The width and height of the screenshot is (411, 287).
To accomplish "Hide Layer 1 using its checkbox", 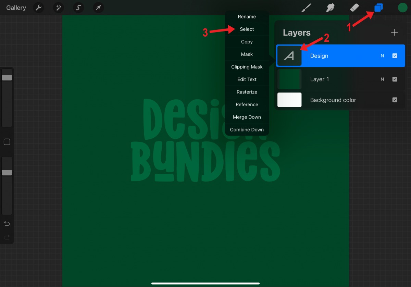I will point(395,79).
